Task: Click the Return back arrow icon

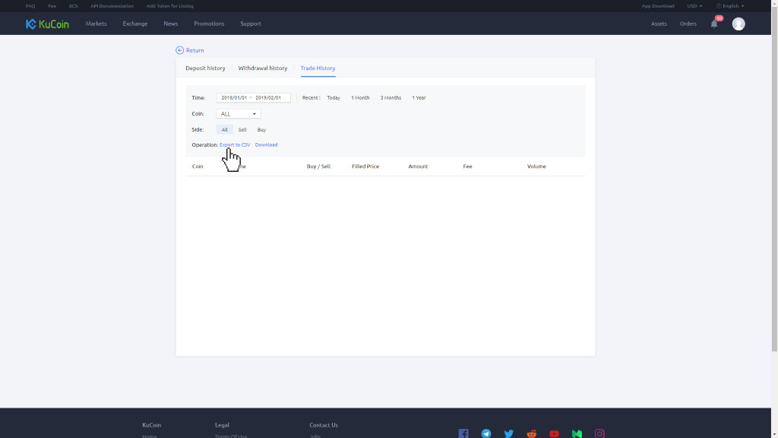Action: point(180,50)
